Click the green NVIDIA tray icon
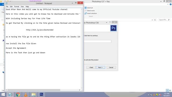172x97 pixels. tap(157, 95)
